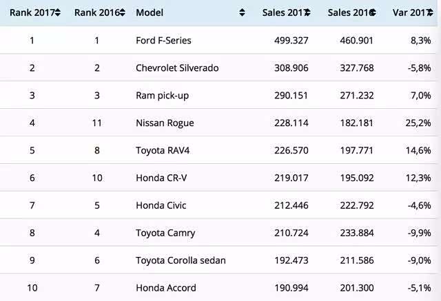Click the 25,2% variation cell
Viewport: 441px width, 301px height.
point(418,123)
